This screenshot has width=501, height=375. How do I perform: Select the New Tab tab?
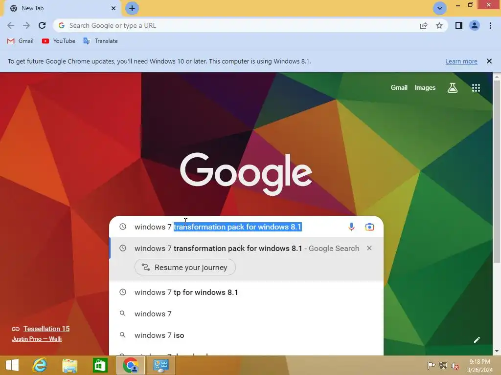63,8
